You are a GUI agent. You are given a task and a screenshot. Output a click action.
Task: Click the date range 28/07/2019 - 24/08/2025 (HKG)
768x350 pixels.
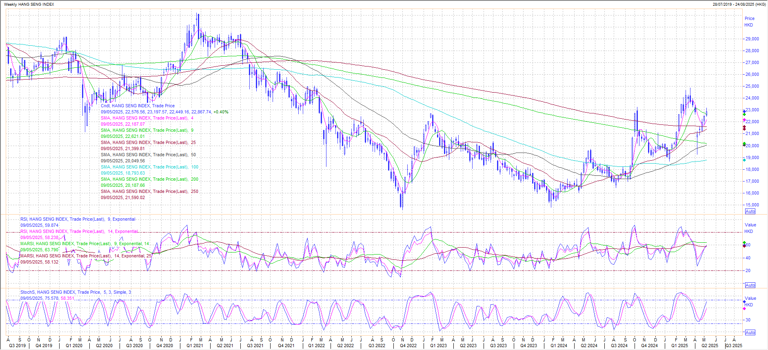pyautogui.click(x=739, y=4)
